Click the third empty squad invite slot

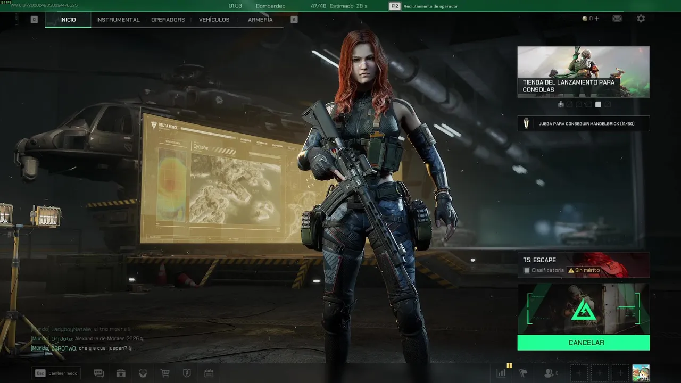[620, 373]
